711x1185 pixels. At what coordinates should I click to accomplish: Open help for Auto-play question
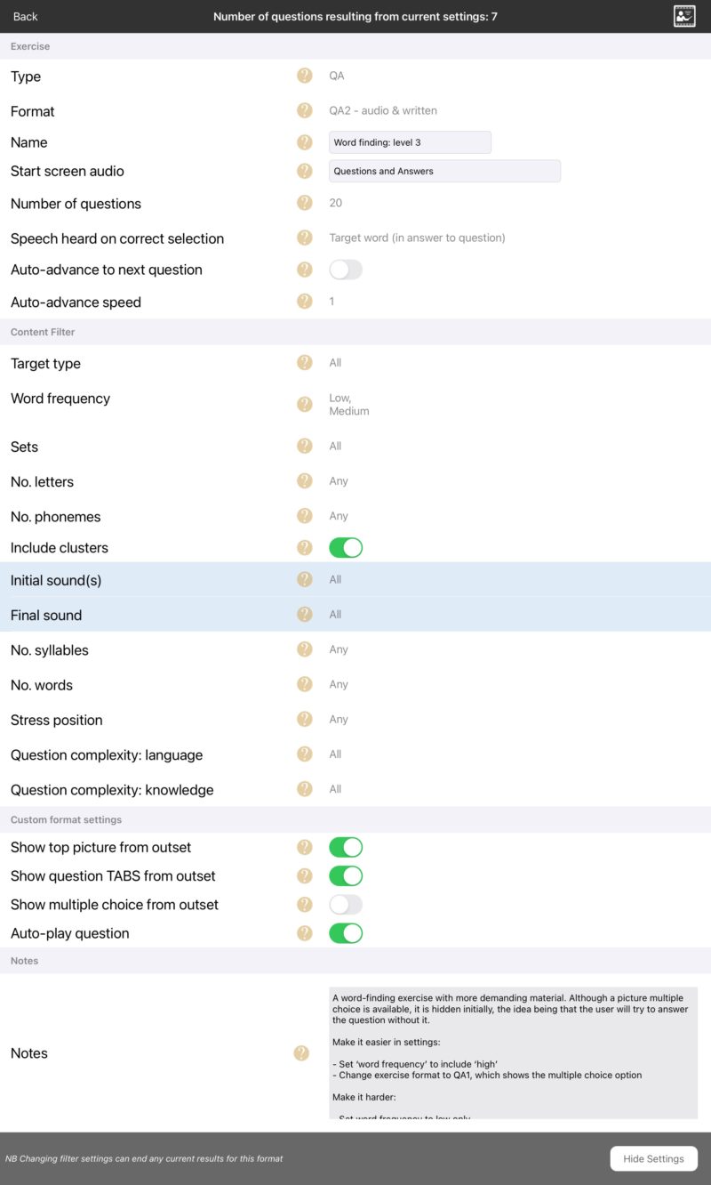click(304, 933)
